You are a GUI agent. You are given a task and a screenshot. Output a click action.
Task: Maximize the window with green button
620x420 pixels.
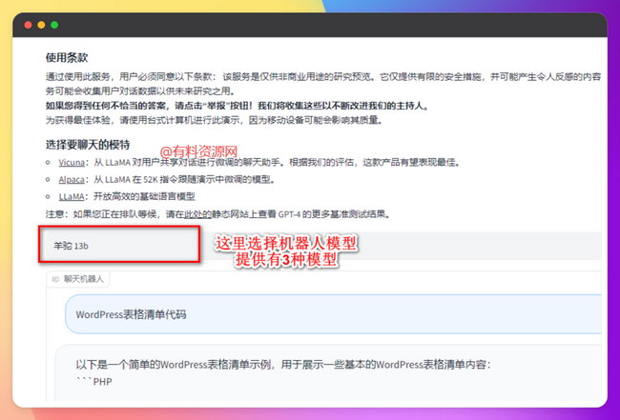54,25
